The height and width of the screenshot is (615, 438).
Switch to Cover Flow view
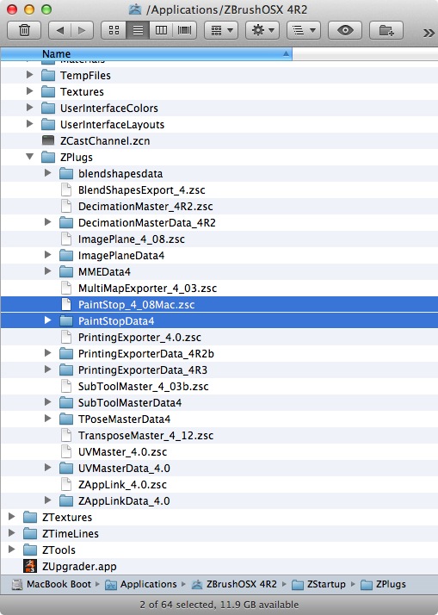pos(184,30)
